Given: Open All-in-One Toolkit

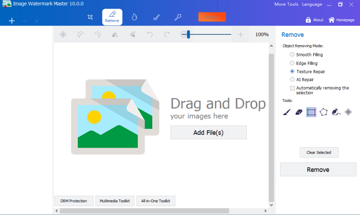Looking at the screenshot, I should (156, 201).
